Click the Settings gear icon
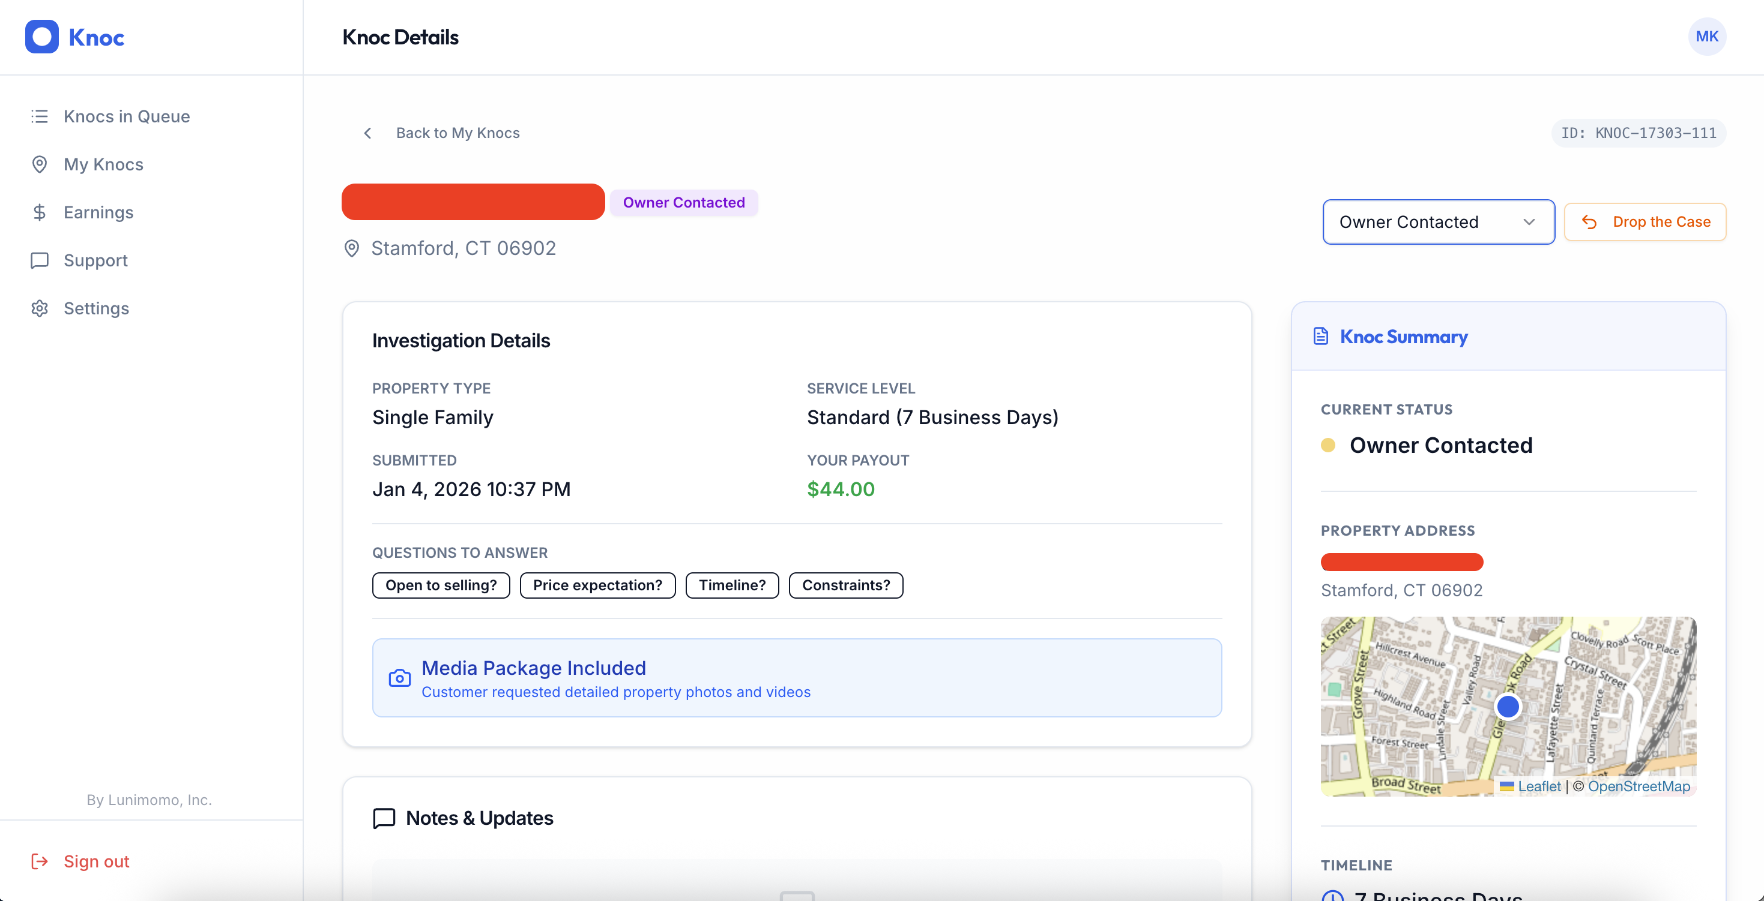The image size is (1764, 901). [40, 308]
